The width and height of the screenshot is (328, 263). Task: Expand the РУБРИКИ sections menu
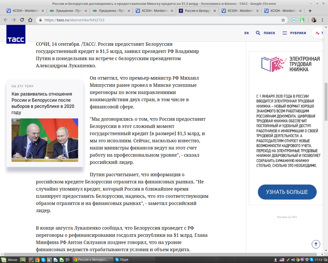pyautogui.click(x=294, y=33)
